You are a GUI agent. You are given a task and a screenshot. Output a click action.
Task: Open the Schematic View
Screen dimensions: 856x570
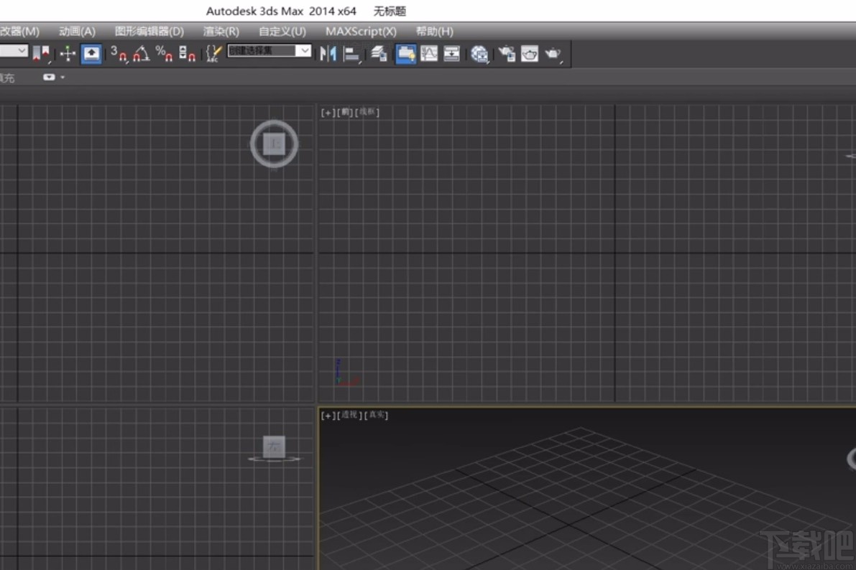[x=451, y=54]
